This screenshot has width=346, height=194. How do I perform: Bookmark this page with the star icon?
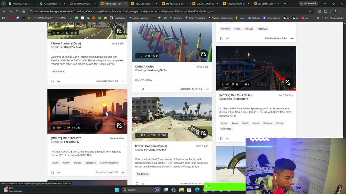310,11
